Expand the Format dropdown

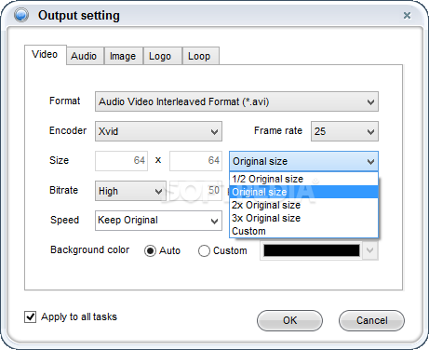tap(236, 101)
